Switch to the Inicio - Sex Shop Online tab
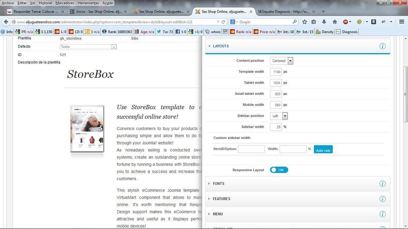The image size is (408, 229). click(x=98, y=11)
